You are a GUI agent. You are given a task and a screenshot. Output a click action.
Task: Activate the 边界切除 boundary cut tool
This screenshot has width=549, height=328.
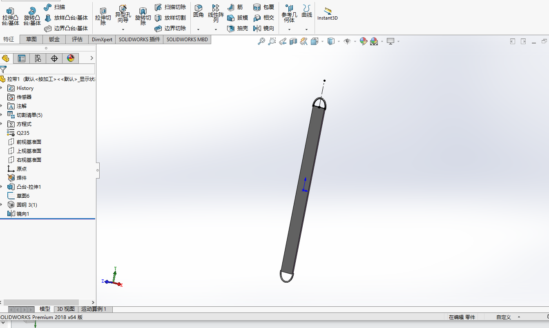(x=170, y=28)
